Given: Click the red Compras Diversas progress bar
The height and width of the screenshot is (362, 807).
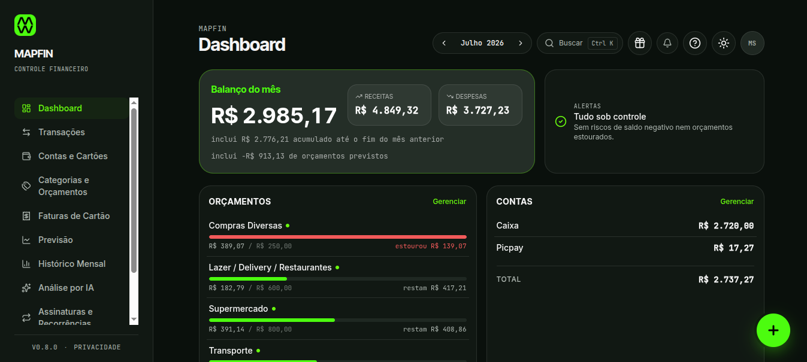Looking at the screenshot, I should [x=338, y=237].
